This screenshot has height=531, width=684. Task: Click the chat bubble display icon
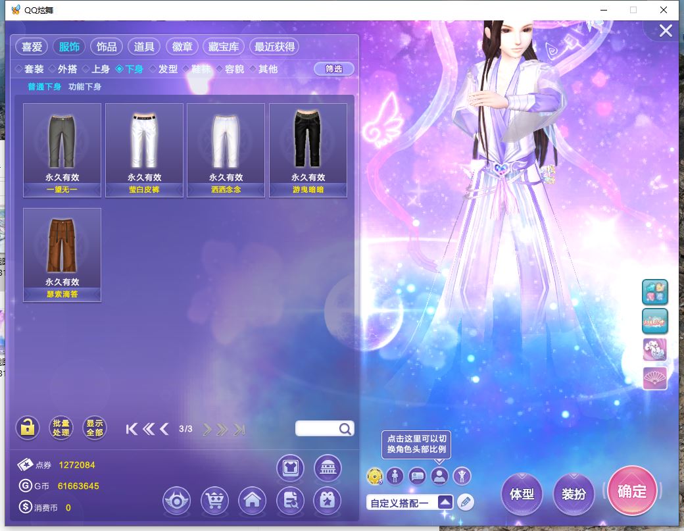click(418, 476)
